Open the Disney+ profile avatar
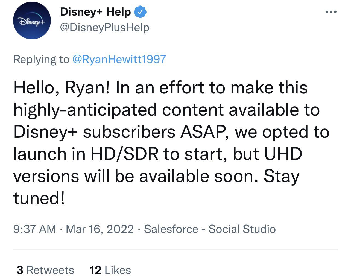Image resolution: width=351 pixels, height=278 pixels. 32,21
